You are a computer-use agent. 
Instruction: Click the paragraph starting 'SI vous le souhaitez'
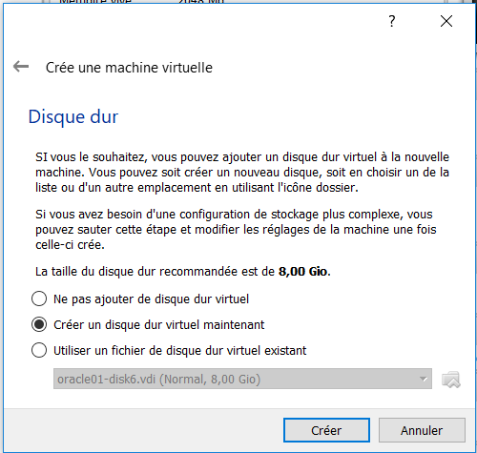(x=242, y=173)
